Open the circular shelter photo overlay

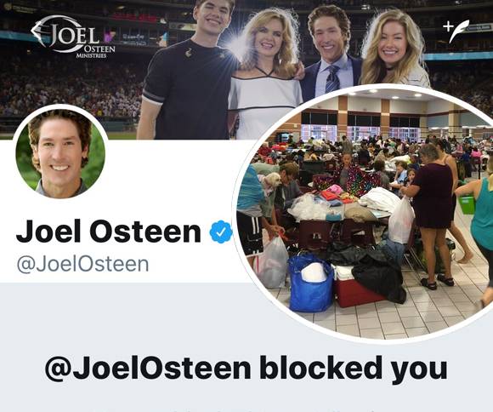click(x=365, y=213)
